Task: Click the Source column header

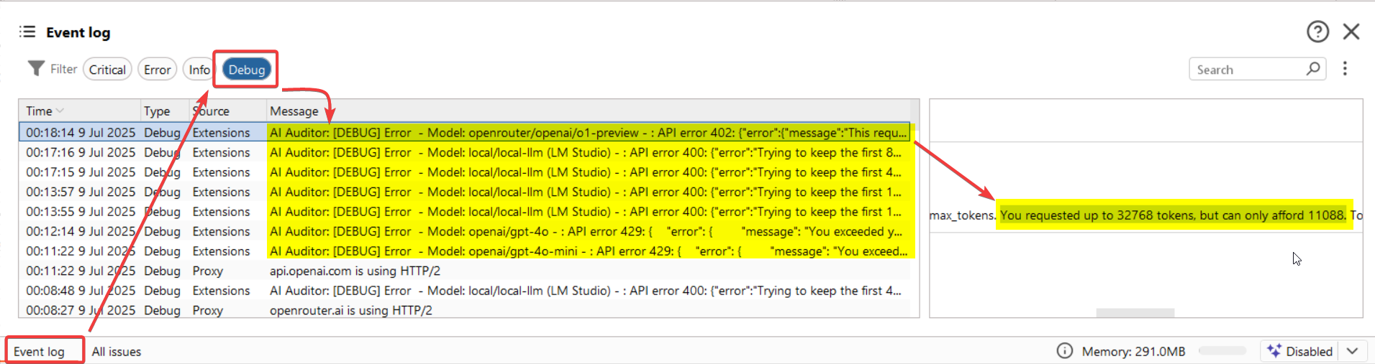Action: pos(228,111)
